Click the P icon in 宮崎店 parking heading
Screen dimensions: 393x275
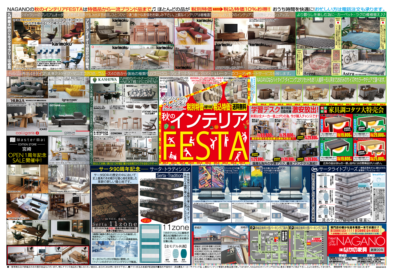pyautogui.click(x=291, y=228)
